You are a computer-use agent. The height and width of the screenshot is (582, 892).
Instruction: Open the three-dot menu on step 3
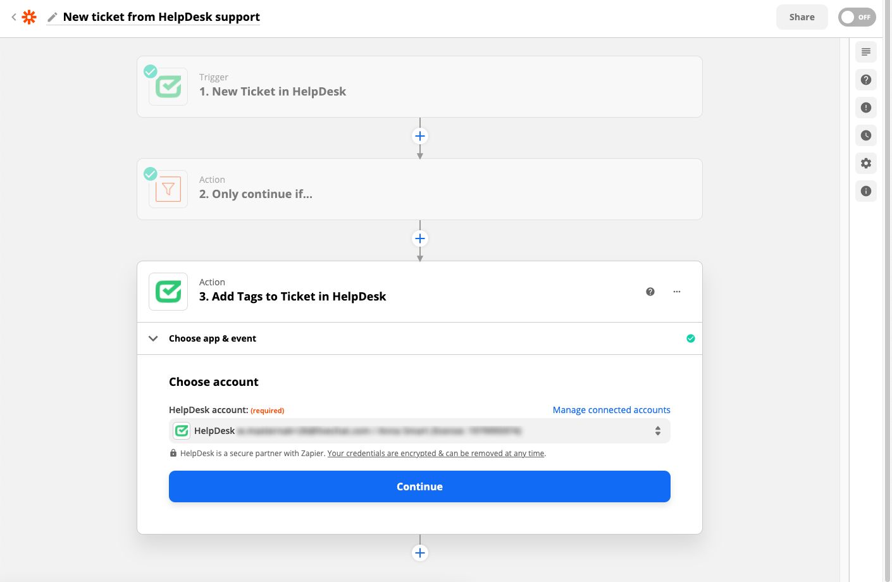pos(677,292)
